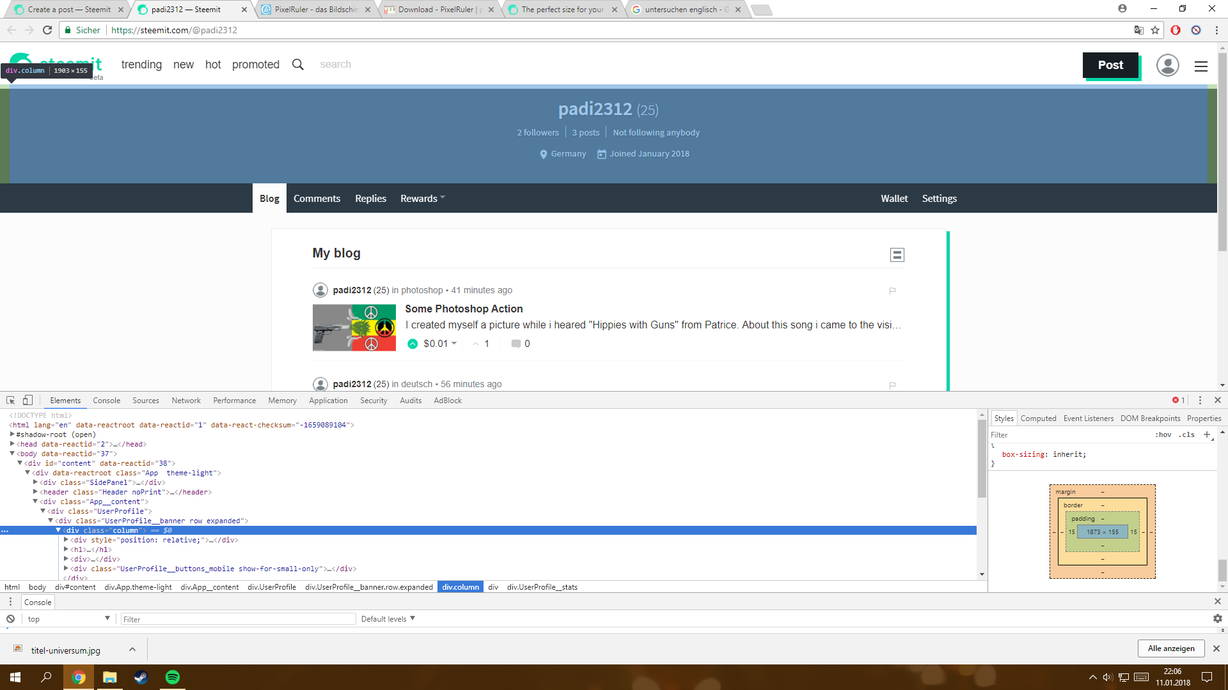Image resolution: width=1228 pixels, height=690 pixels.
Task: Click the post thumbnail image
Action: (x=354, y=328)
